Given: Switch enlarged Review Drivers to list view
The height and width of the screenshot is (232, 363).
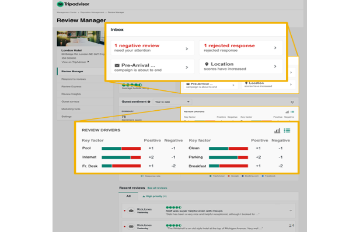Looking at the screenshot, I should pos(287,131).
